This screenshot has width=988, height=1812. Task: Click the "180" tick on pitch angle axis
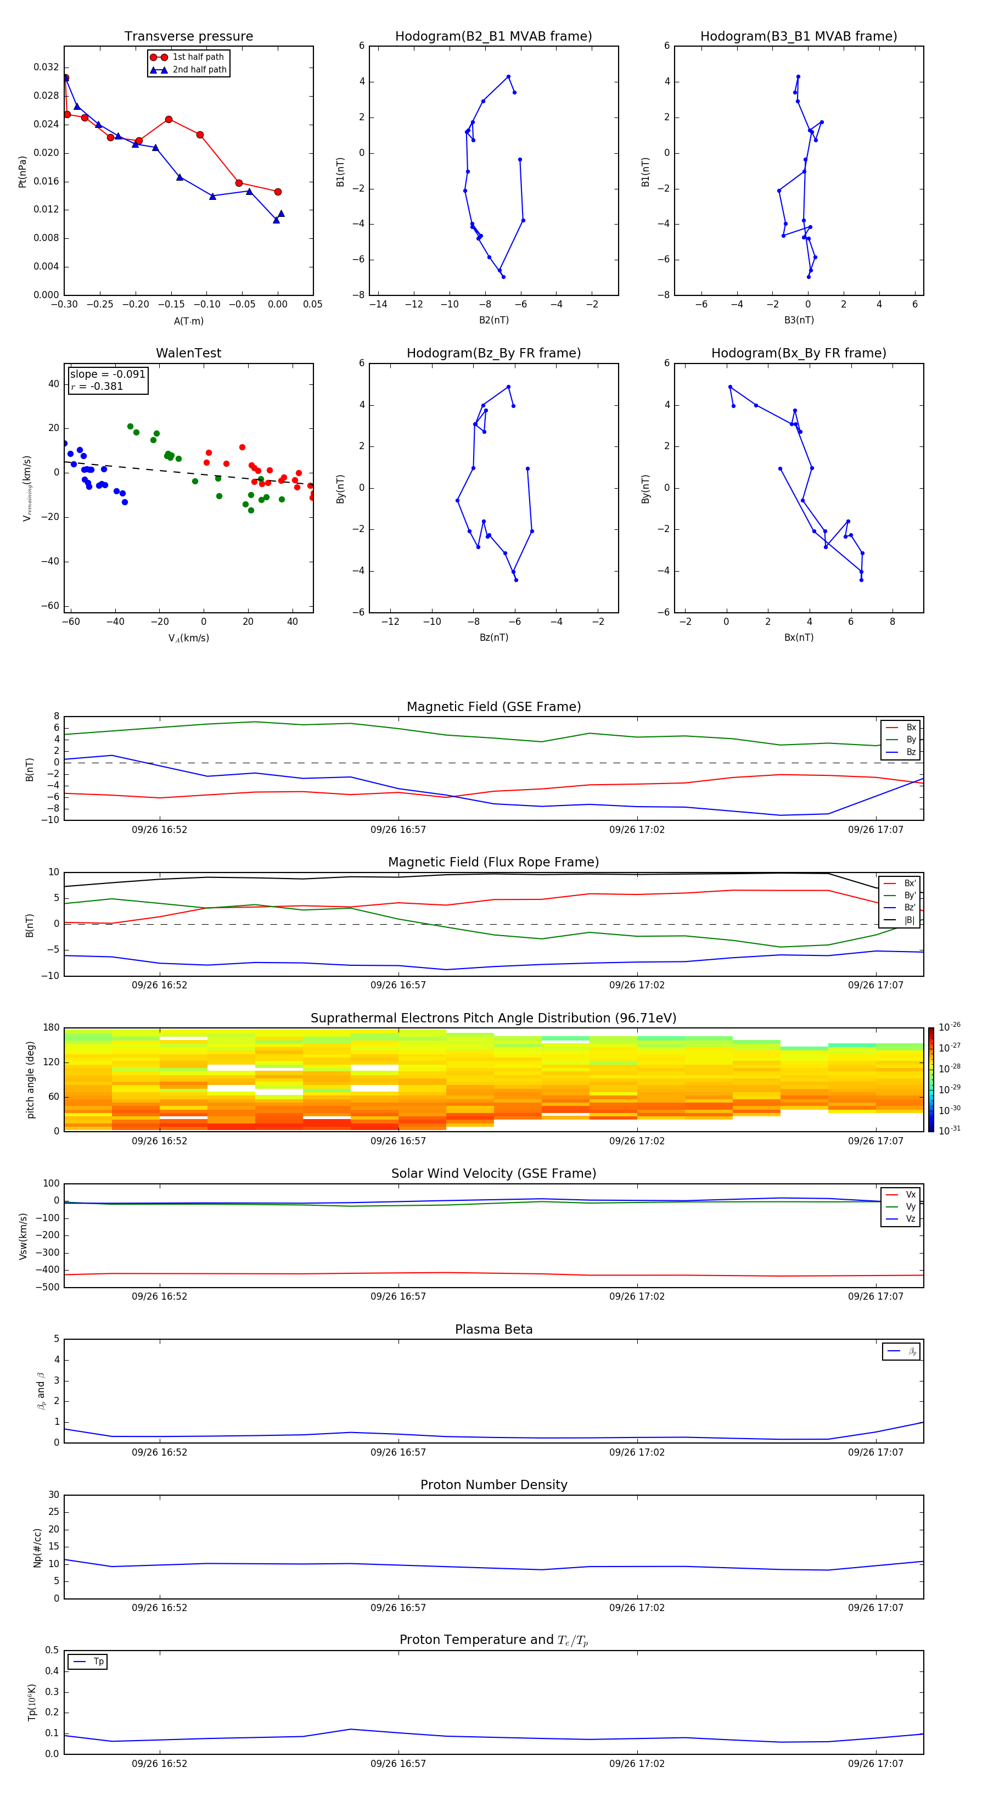click(x=52, y=1028)
